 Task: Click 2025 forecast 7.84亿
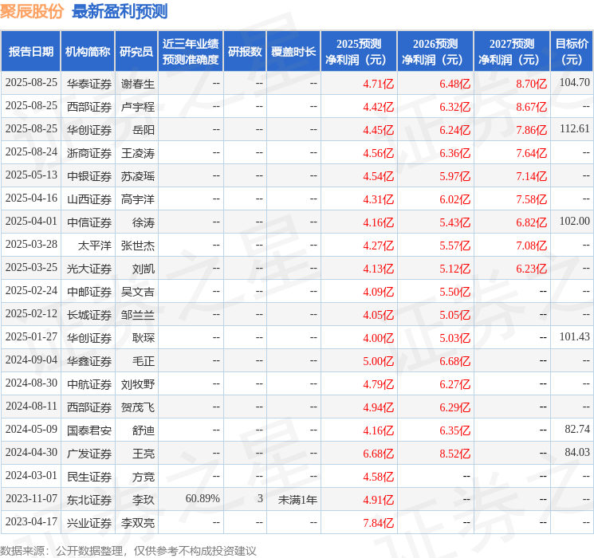coord(379,523)
